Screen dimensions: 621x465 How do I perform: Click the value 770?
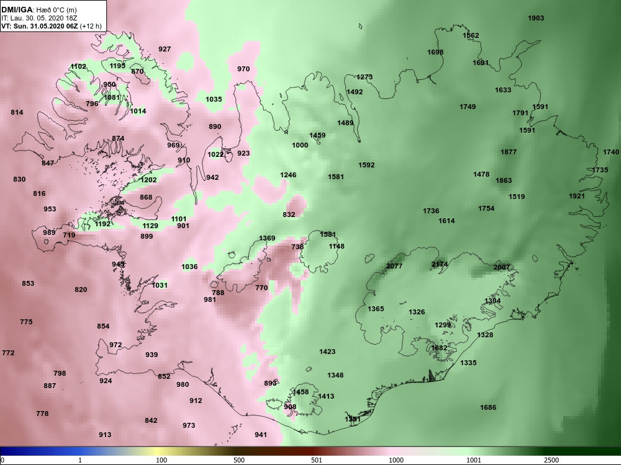click(x=262, y=288)
